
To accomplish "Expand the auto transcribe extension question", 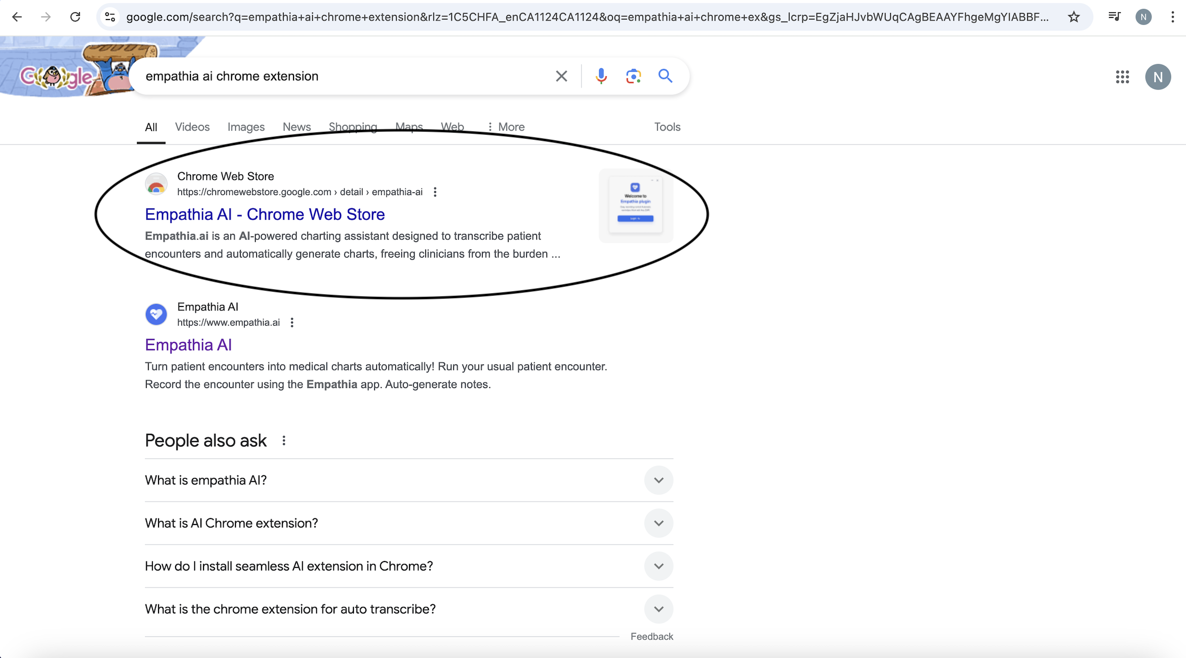I will (658, 609).
